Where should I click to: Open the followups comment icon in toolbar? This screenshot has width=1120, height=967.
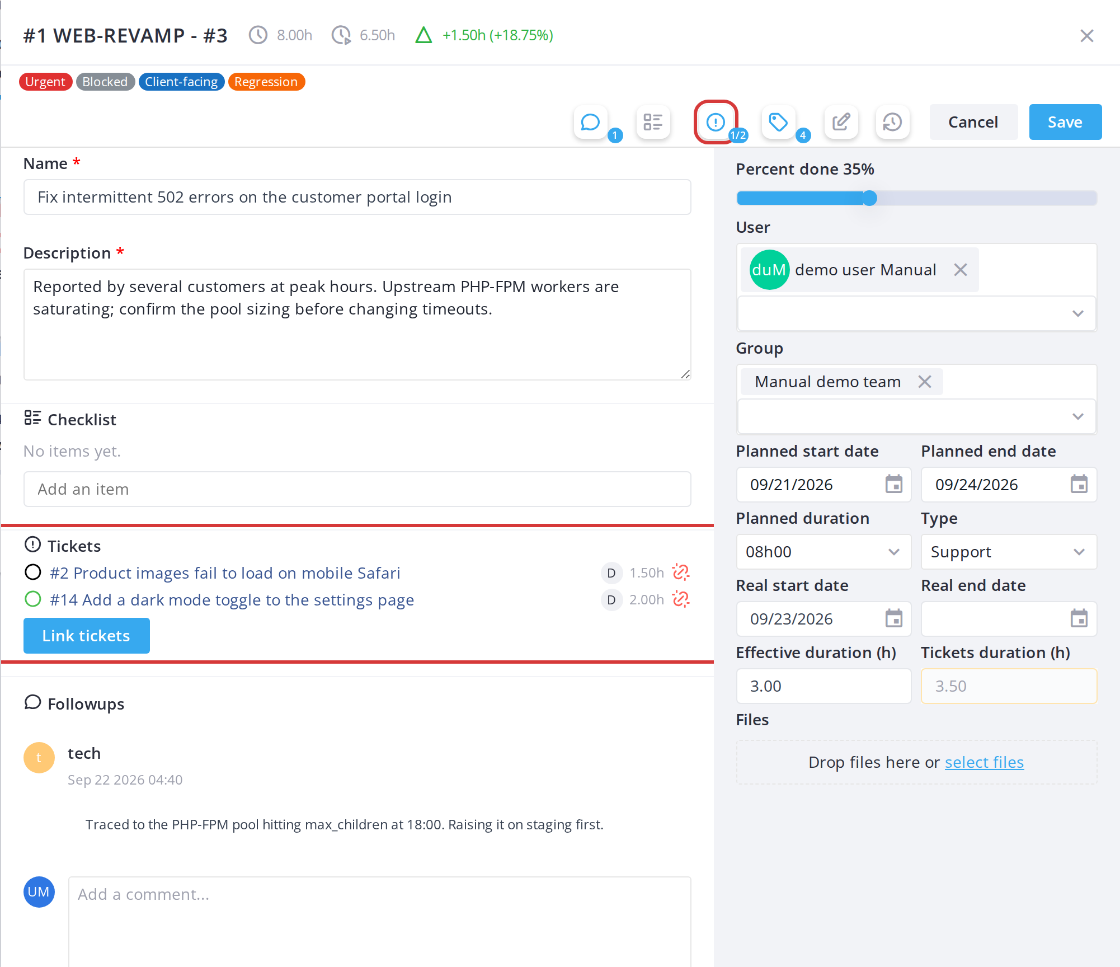590,122
